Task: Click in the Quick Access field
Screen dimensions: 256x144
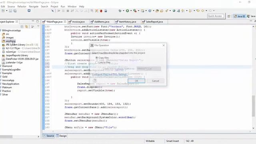Action: coord(216,16)
